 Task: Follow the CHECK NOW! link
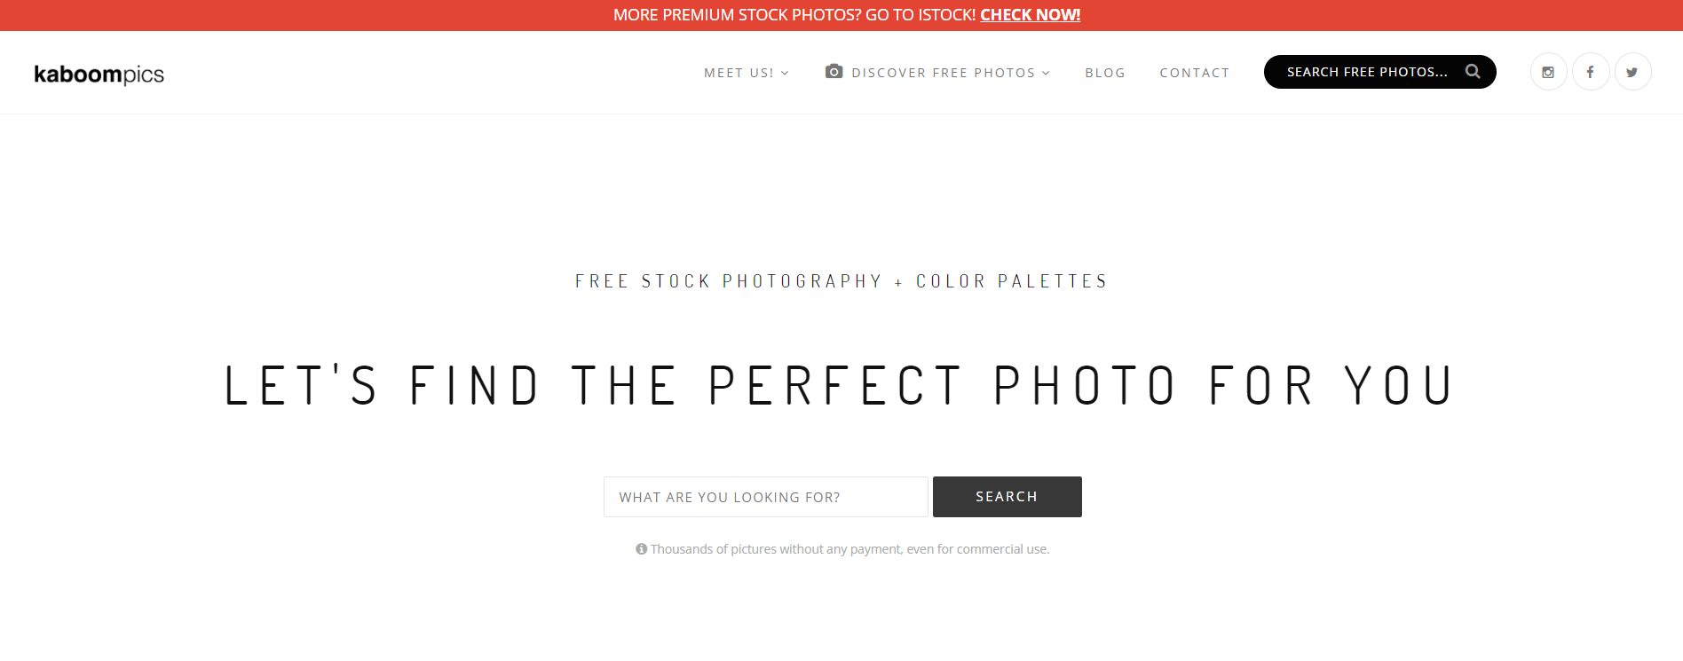pyautogui.click(x=1030, y=15)
